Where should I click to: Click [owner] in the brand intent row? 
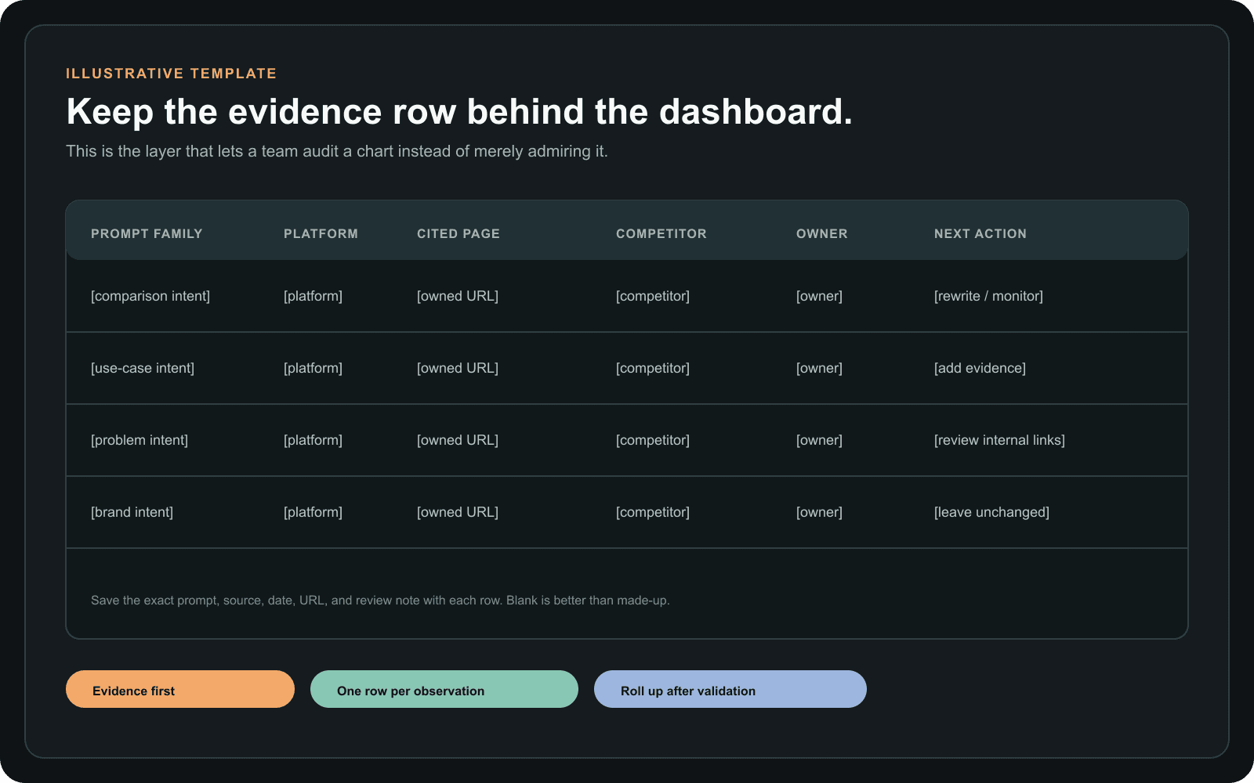[819, 512]
